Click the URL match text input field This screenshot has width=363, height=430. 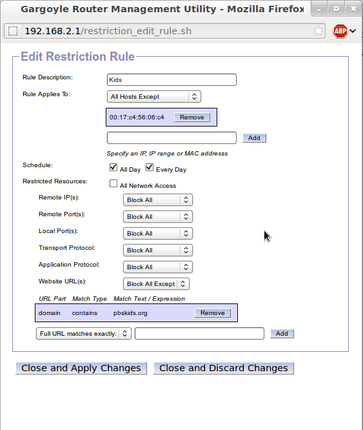199,333
